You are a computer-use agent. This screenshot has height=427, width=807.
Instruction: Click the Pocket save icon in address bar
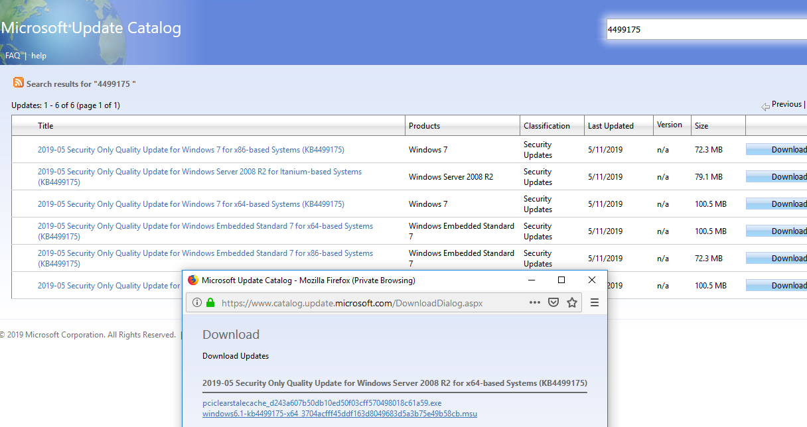[x=553, y=303]
